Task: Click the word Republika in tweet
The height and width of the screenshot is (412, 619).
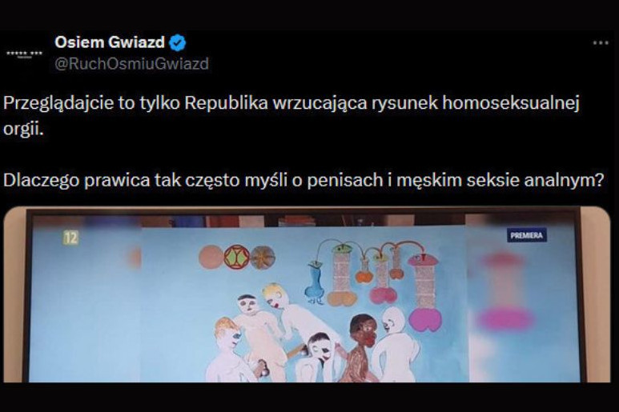Action: [x=227, y=103]
